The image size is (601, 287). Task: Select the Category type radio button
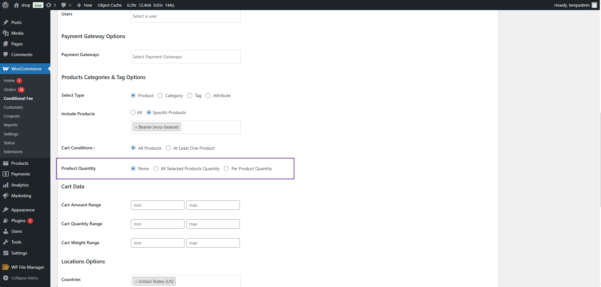pos(160,95)
